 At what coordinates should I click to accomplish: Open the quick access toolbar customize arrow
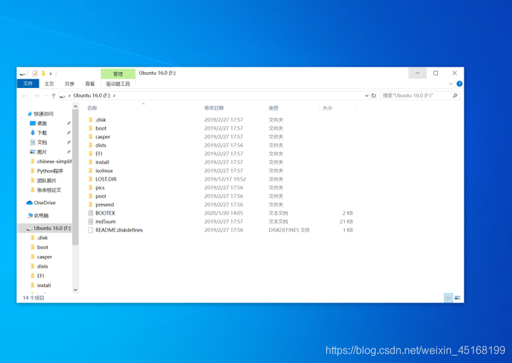tap(51, 74)
